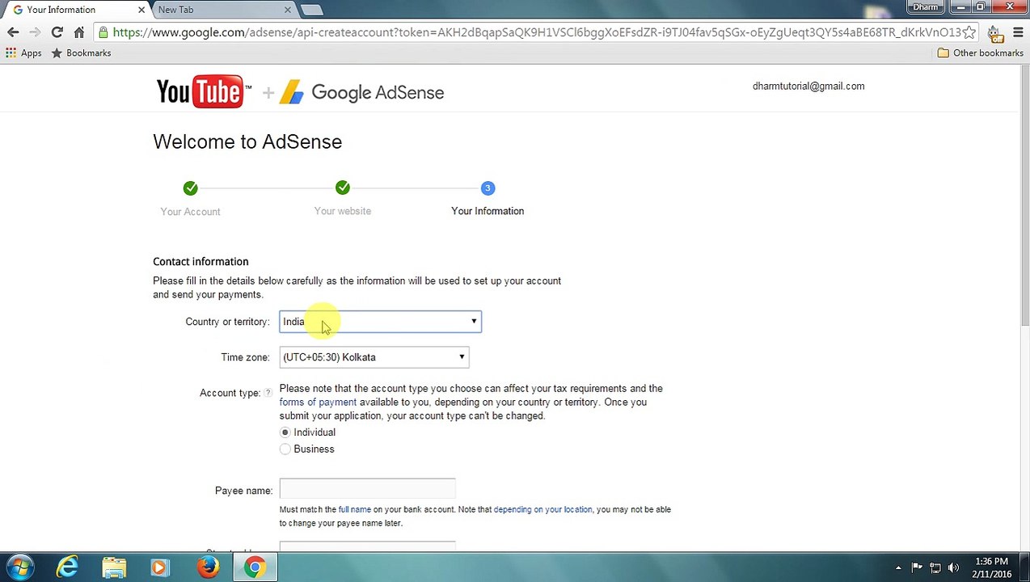Open the Other bookmarks folder
The width and height of the screenshot is (1030, 582).
(980, 53)
